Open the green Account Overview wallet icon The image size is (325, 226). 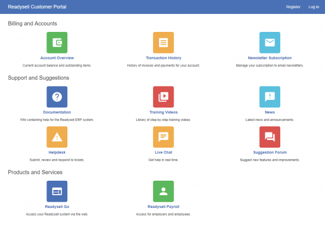[x=57, y=42]
